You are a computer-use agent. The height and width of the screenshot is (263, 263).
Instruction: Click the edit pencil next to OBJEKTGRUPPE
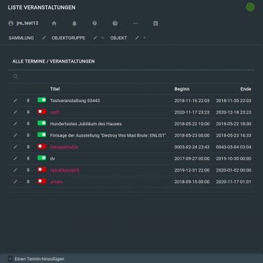[x=95, y=38]
